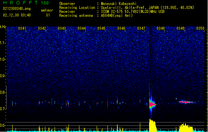This screenshot has width=208, height=132.
Task: Select the file name 0212300340.png
Action: click(17, 9)
